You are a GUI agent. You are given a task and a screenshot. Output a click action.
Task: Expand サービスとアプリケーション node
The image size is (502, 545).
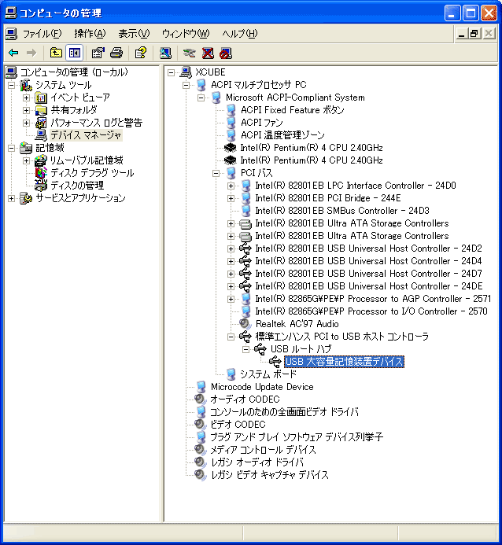(12, 198)
